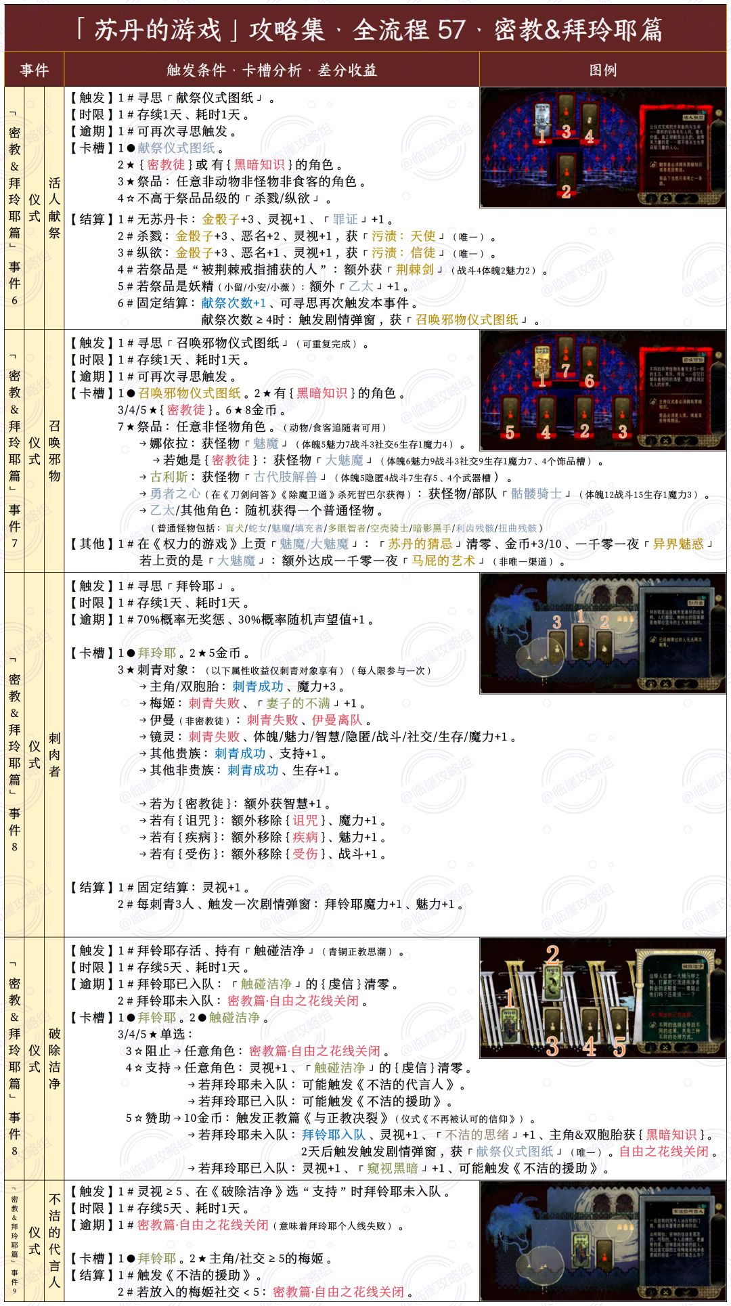Click the vertical 破除洁净 event name cell
Image resolution: width=731 pixels, height=1306 pixels.
55,1059
